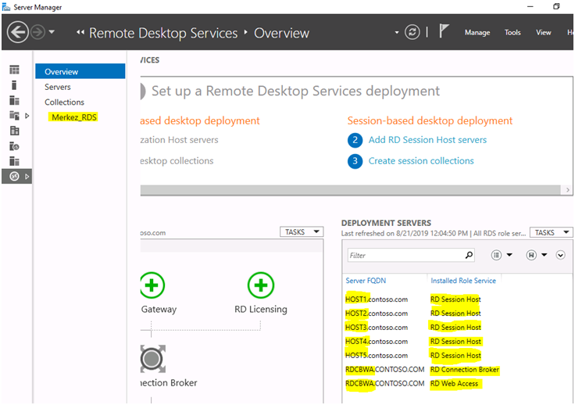575x405 pixels.
Task: Open Servers page in navigation pane
Action: (58, 87)
